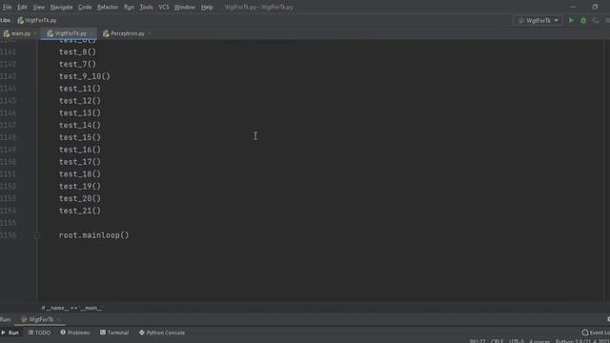Open the Code menu
Image resolution: width=610 pixels, height=343 pixels.
point(85,7)
